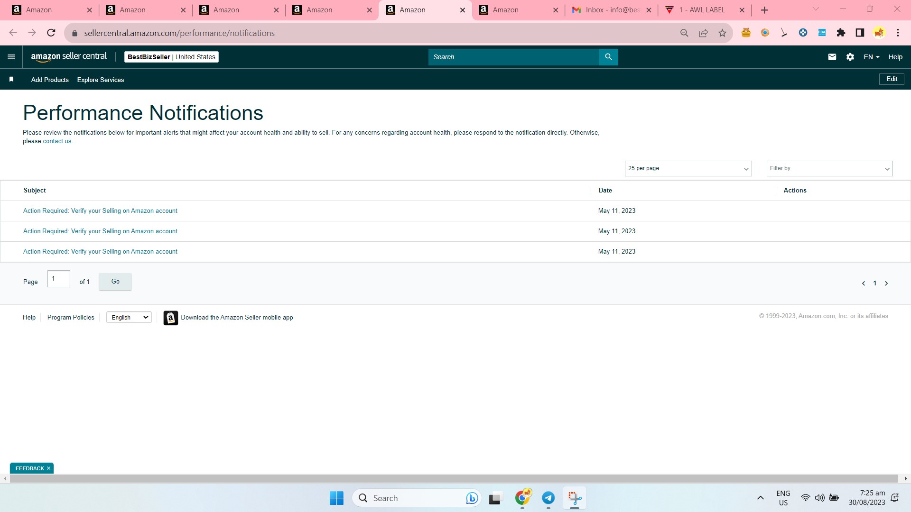Open Chrome from the taskbar

click(x=523, y=498)
